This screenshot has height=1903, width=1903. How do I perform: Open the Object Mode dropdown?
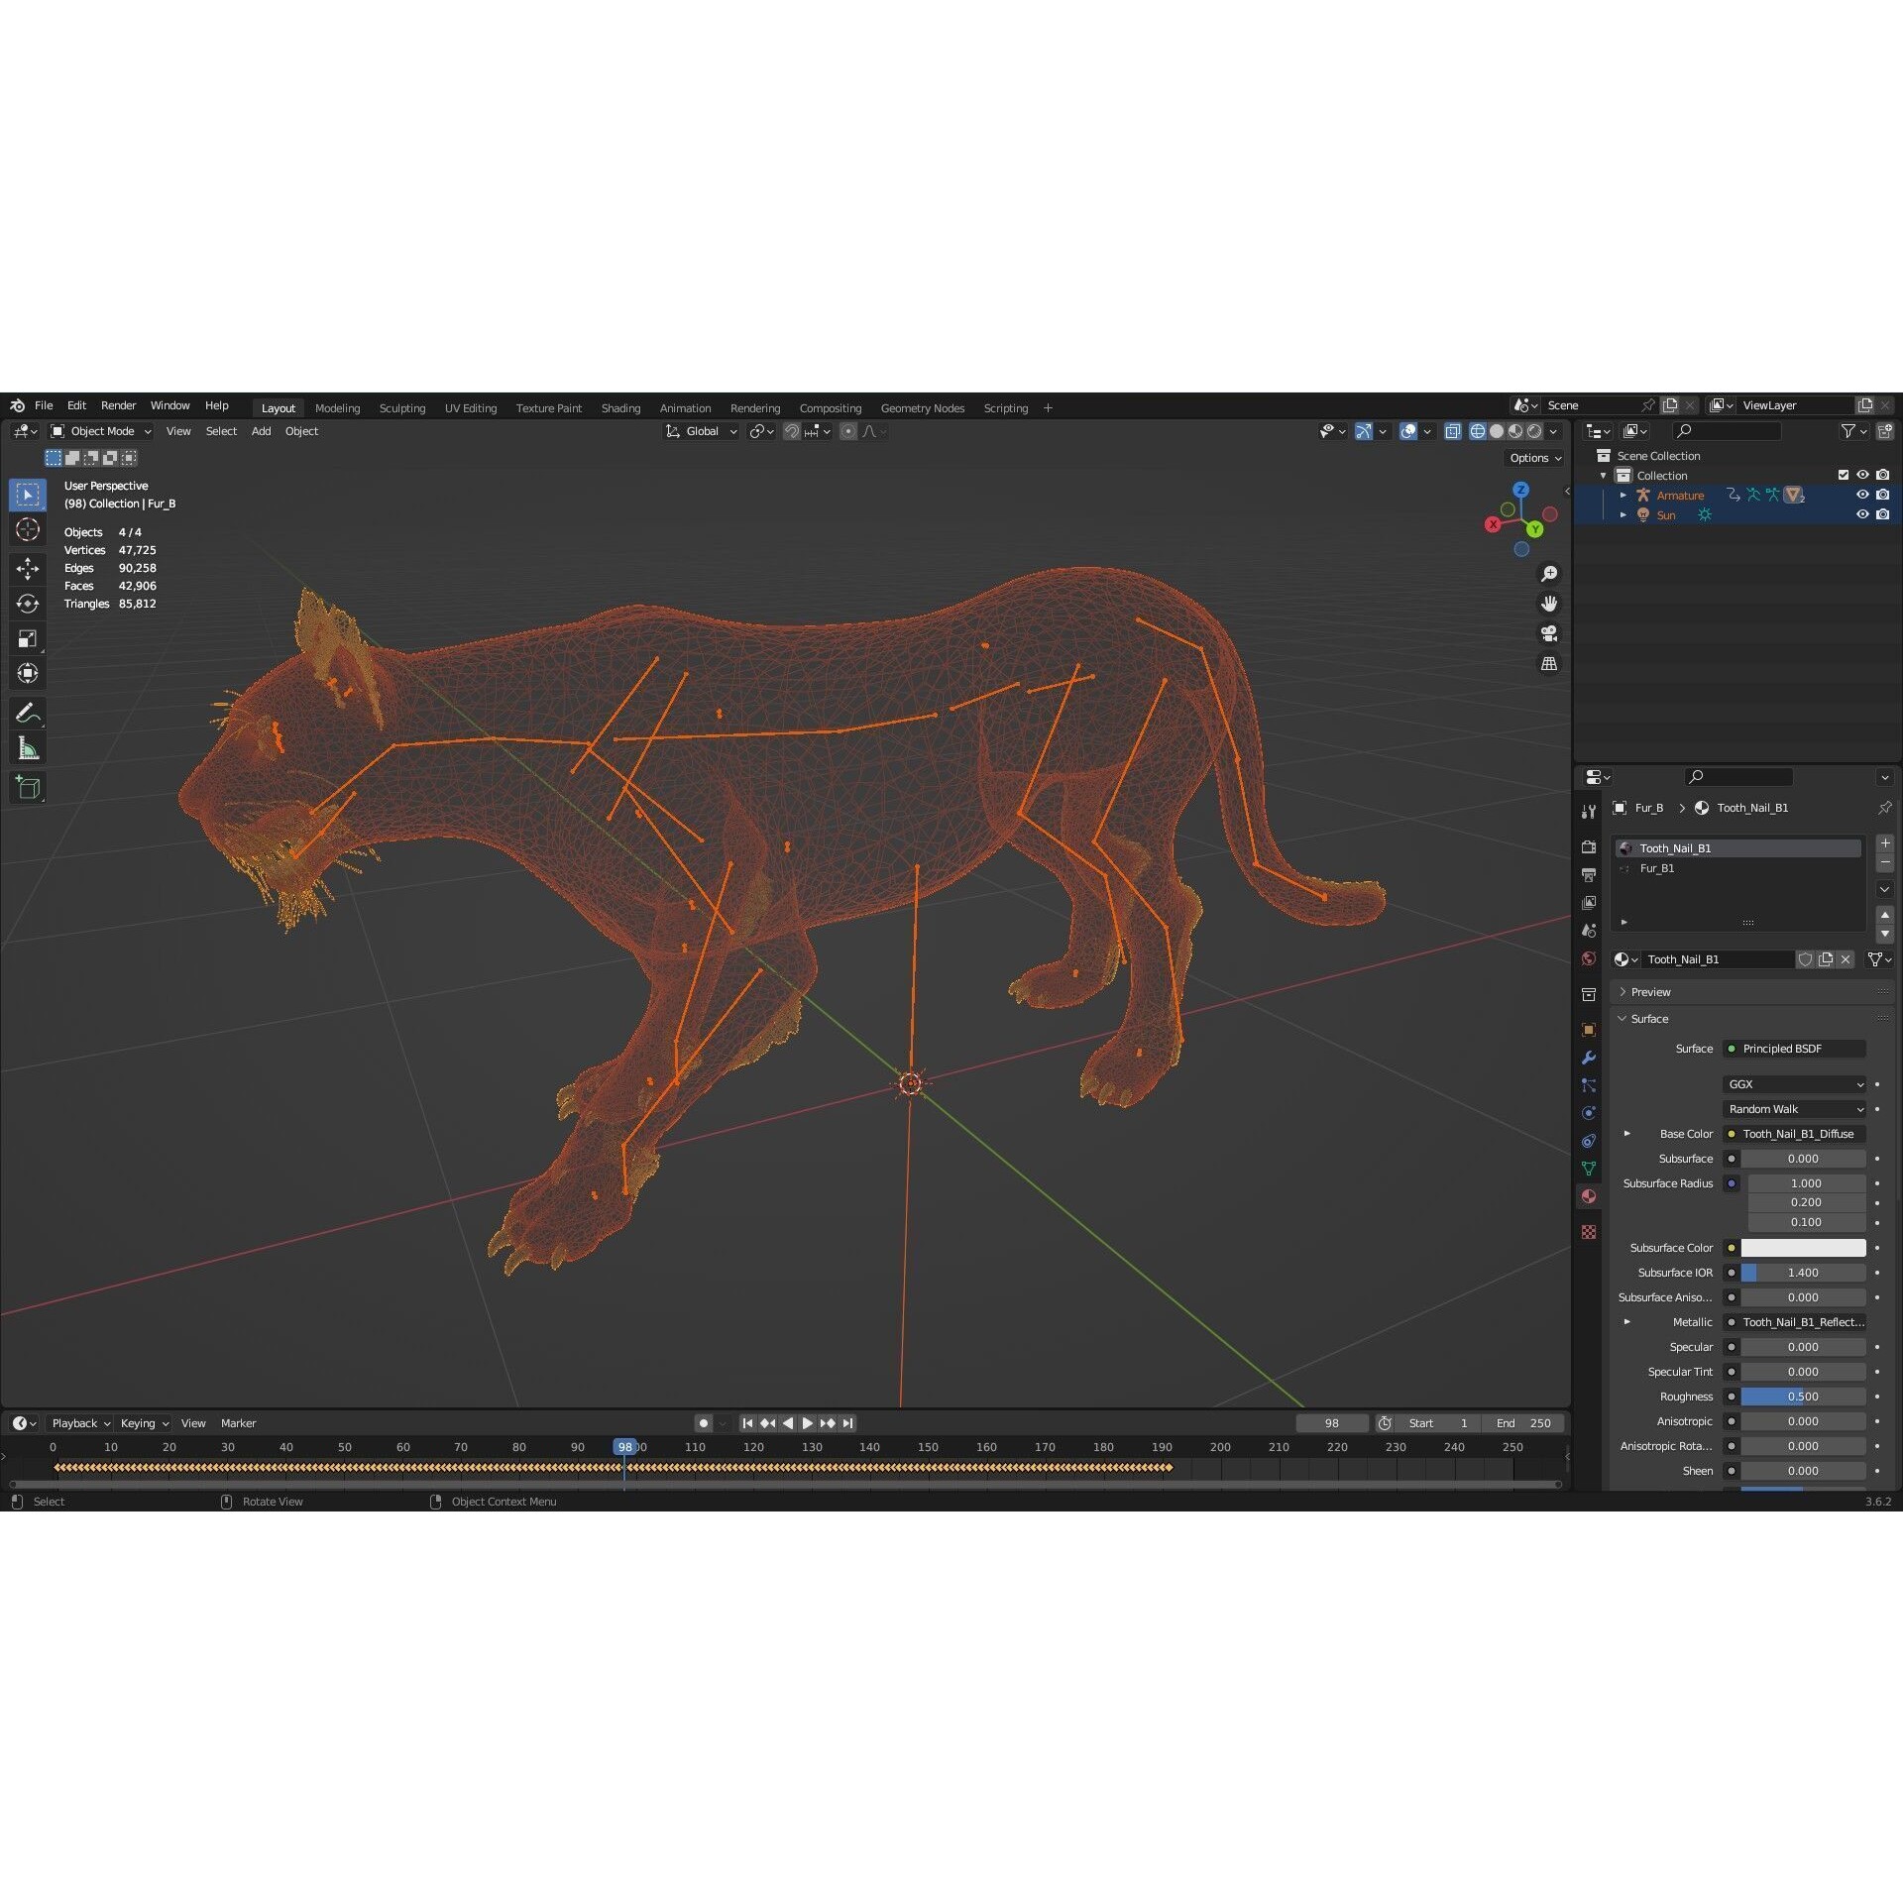point(99,430)
